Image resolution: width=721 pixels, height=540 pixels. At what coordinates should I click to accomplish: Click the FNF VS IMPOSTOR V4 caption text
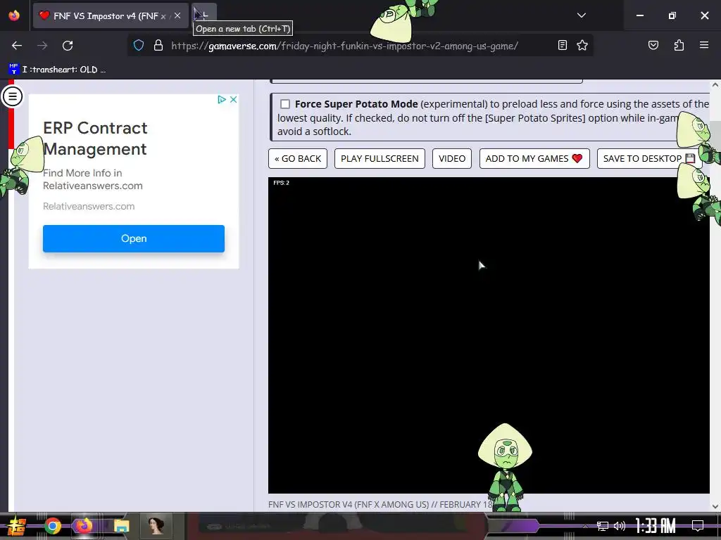(x=380, y=504)
